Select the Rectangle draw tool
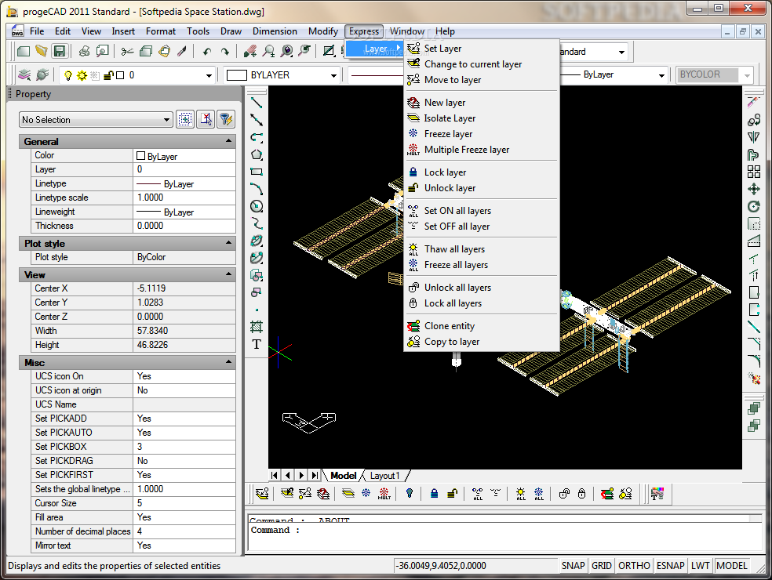The height and width of the screenshot is (580, 772). (x=257, y=172)
